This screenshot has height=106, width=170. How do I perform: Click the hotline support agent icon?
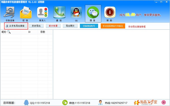[100, 103]
